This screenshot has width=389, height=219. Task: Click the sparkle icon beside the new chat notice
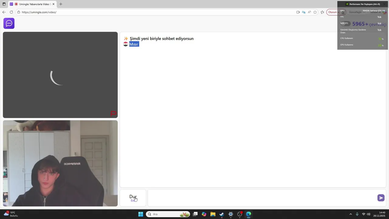coord(126,39)
